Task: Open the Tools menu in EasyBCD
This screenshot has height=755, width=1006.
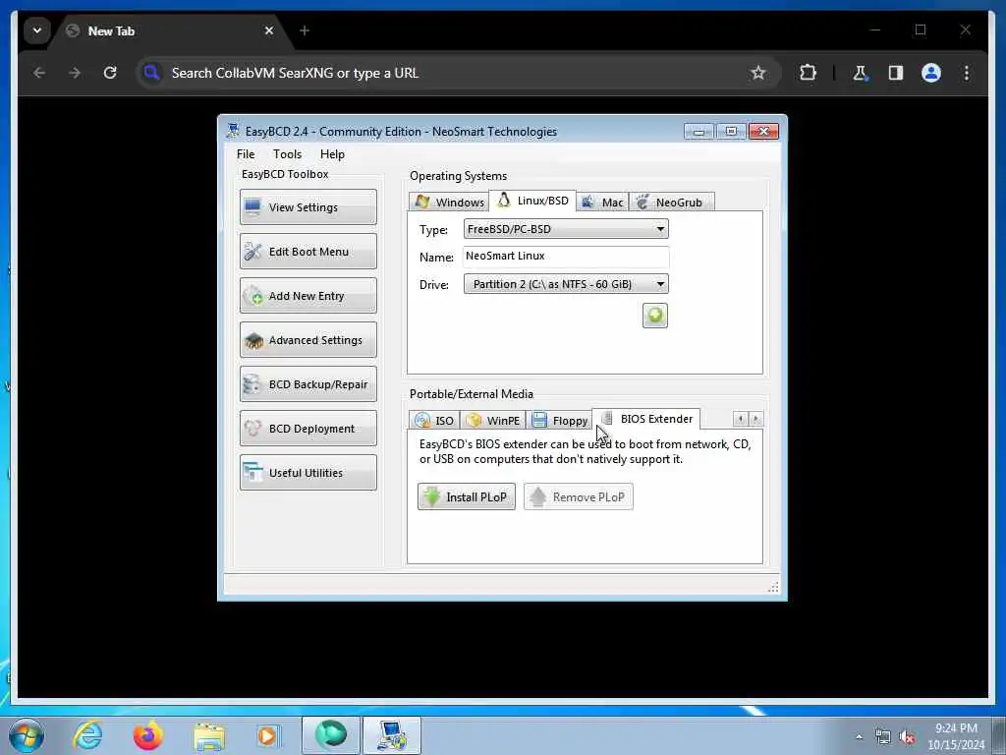Action: point(287,154)
